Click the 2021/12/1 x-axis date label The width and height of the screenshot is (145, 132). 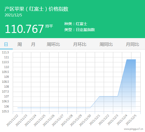pyautogui.click(x=95, y=120)
